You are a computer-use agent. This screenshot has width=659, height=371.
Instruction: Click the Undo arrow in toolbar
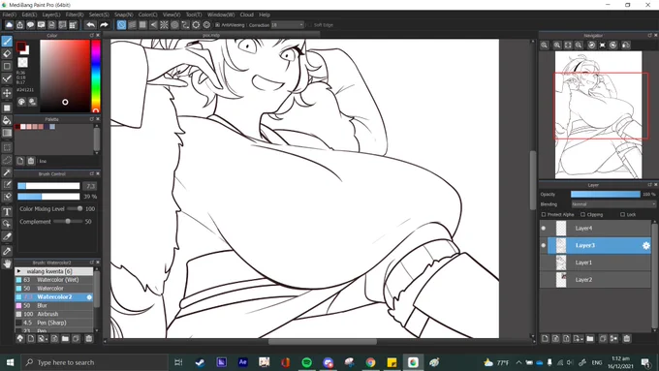[x=90, y=25]
